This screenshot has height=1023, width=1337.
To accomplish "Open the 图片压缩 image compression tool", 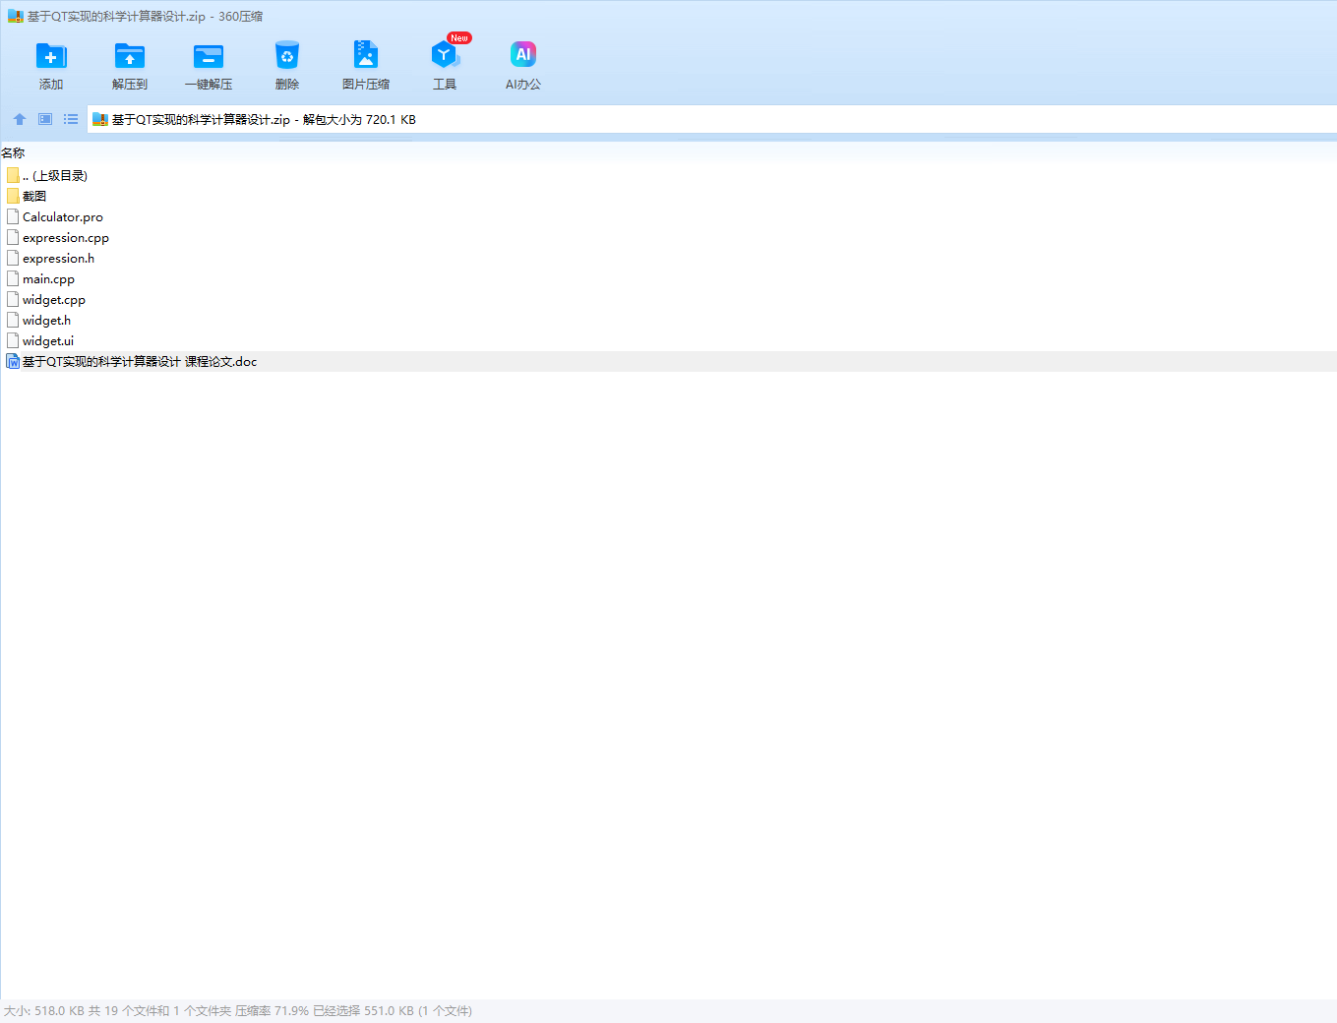I will [366, 54].
